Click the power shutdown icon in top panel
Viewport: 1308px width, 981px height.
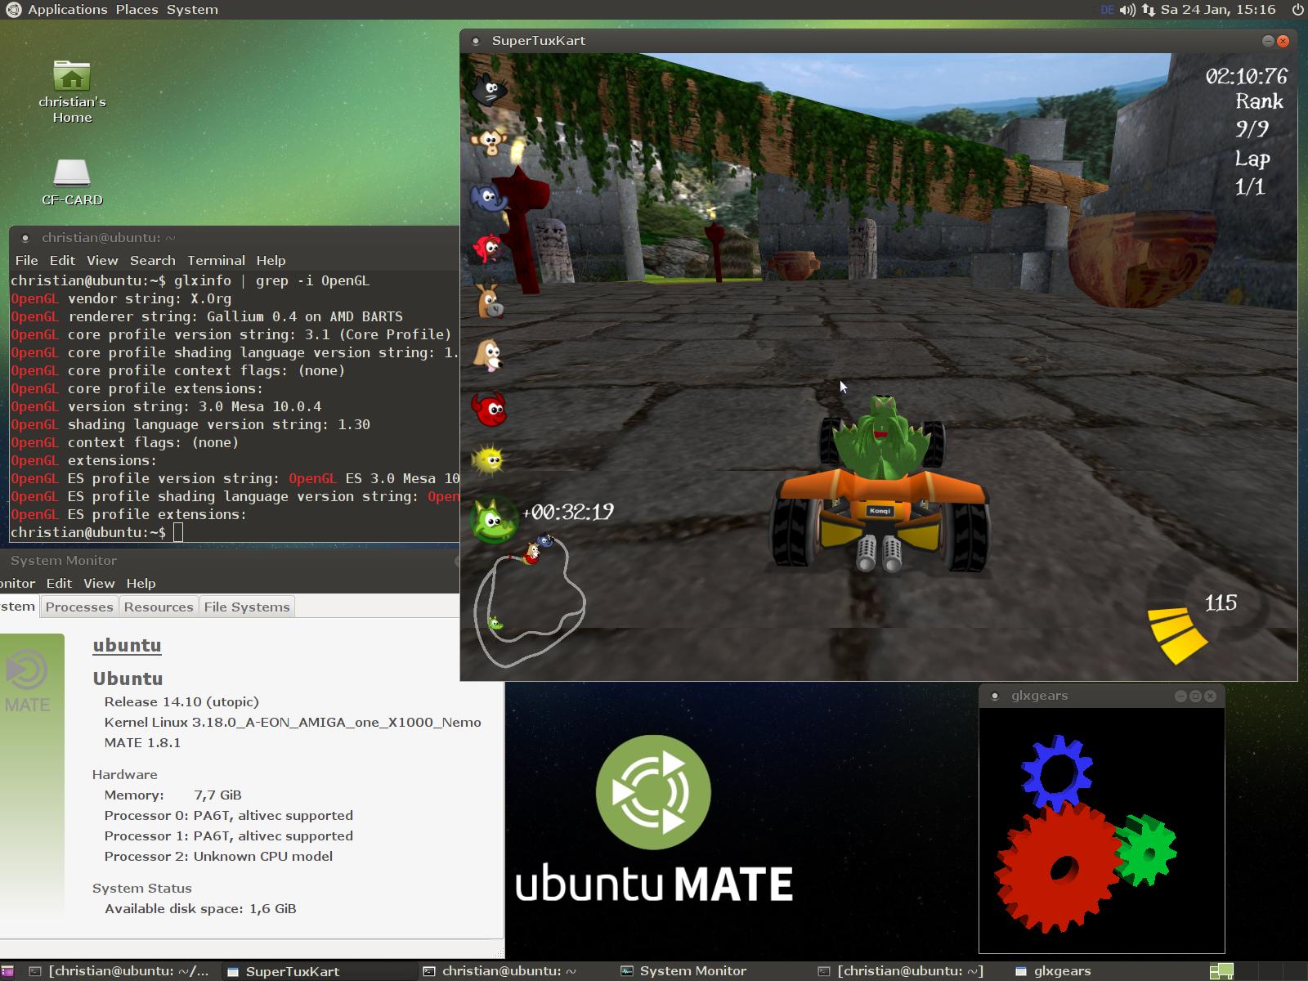[1297, 10]
